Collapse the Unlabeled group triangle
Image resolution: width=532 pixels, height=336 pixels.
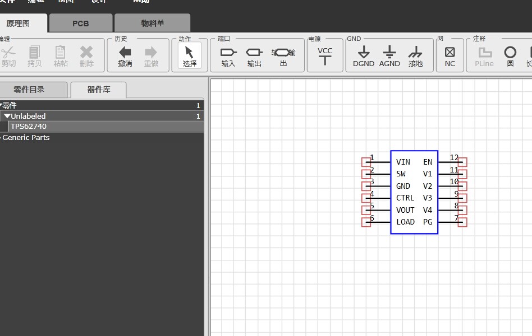[x=7, y=116]
